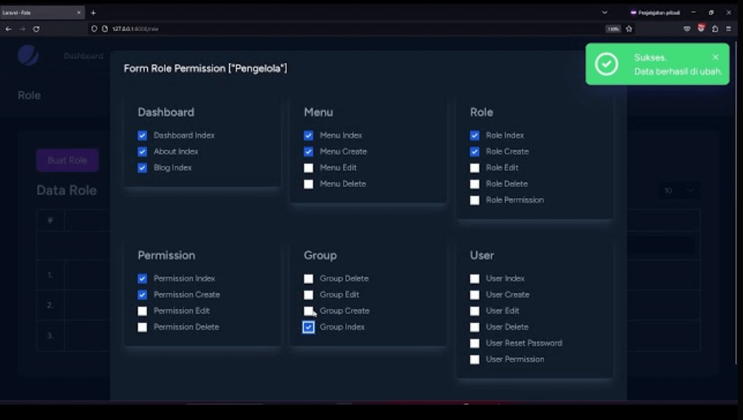This screenshot has height=420, width=743.
Task: Dismiss the Sukses notification
Action: coord(716,58)
